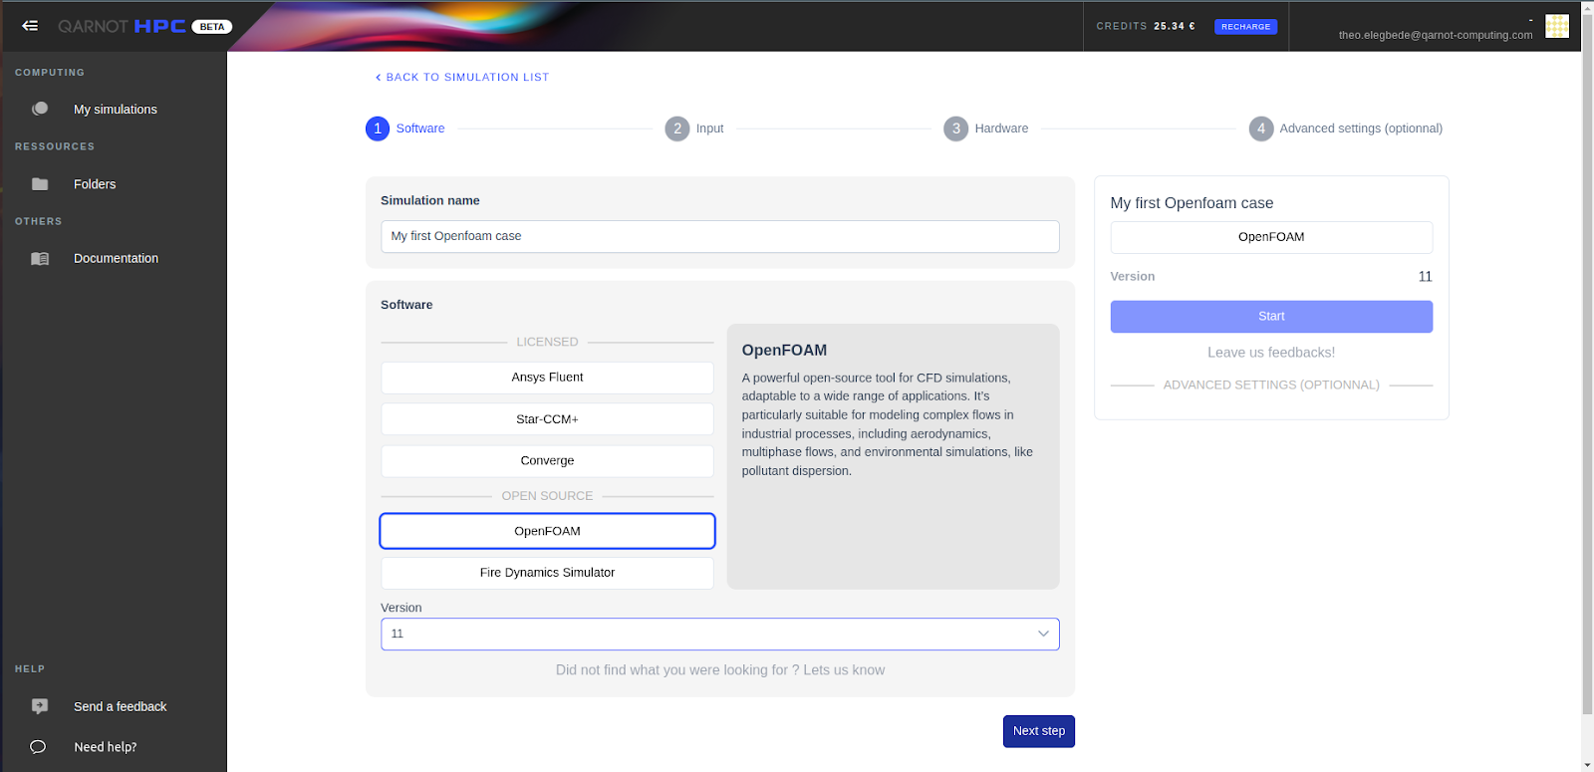Click Leave us feedbacks! link

[x=1271, y=353]
